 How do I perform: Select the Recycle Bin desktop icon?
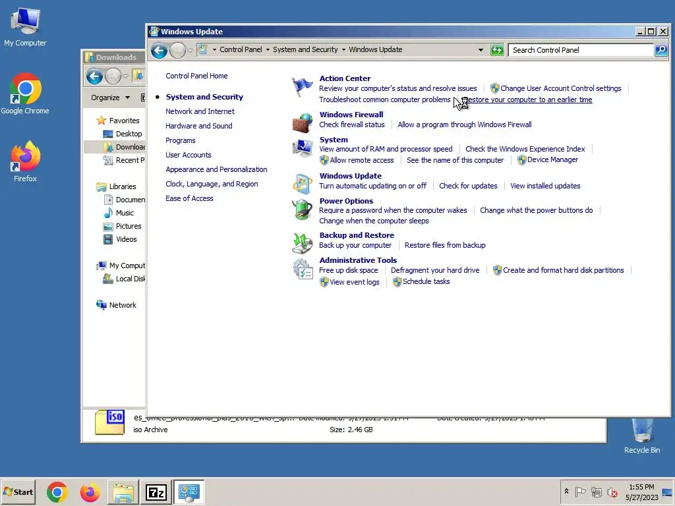(642, 436)
